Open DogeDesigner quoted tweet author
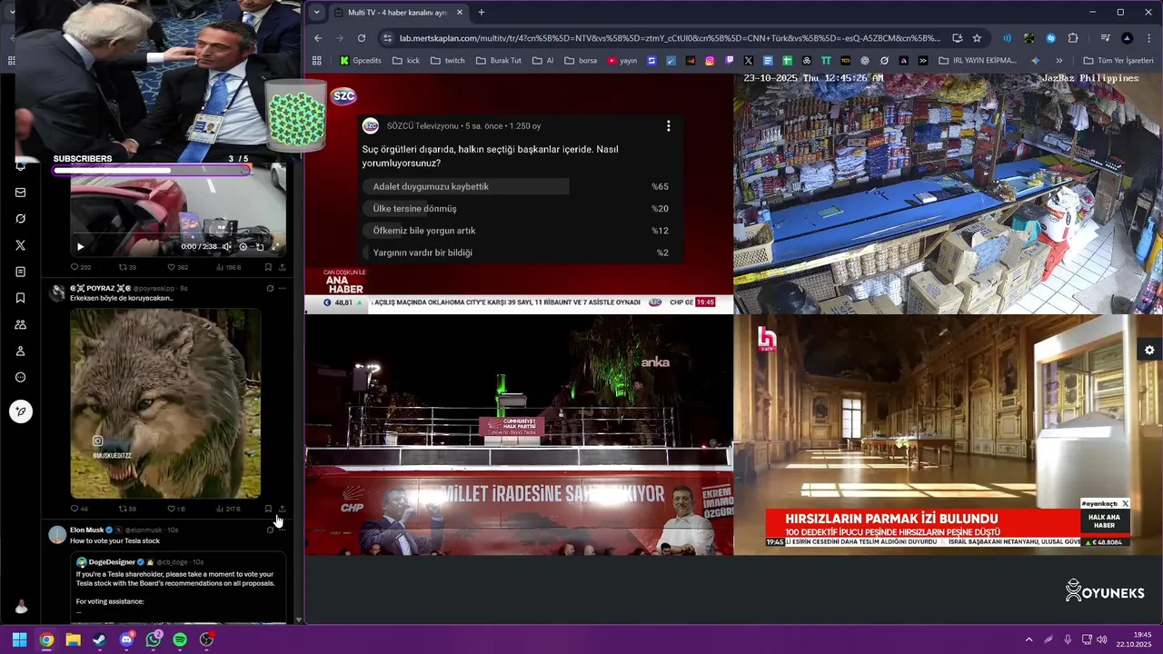This screenshot has height=654, width=1163. click(x=112, y=561)
